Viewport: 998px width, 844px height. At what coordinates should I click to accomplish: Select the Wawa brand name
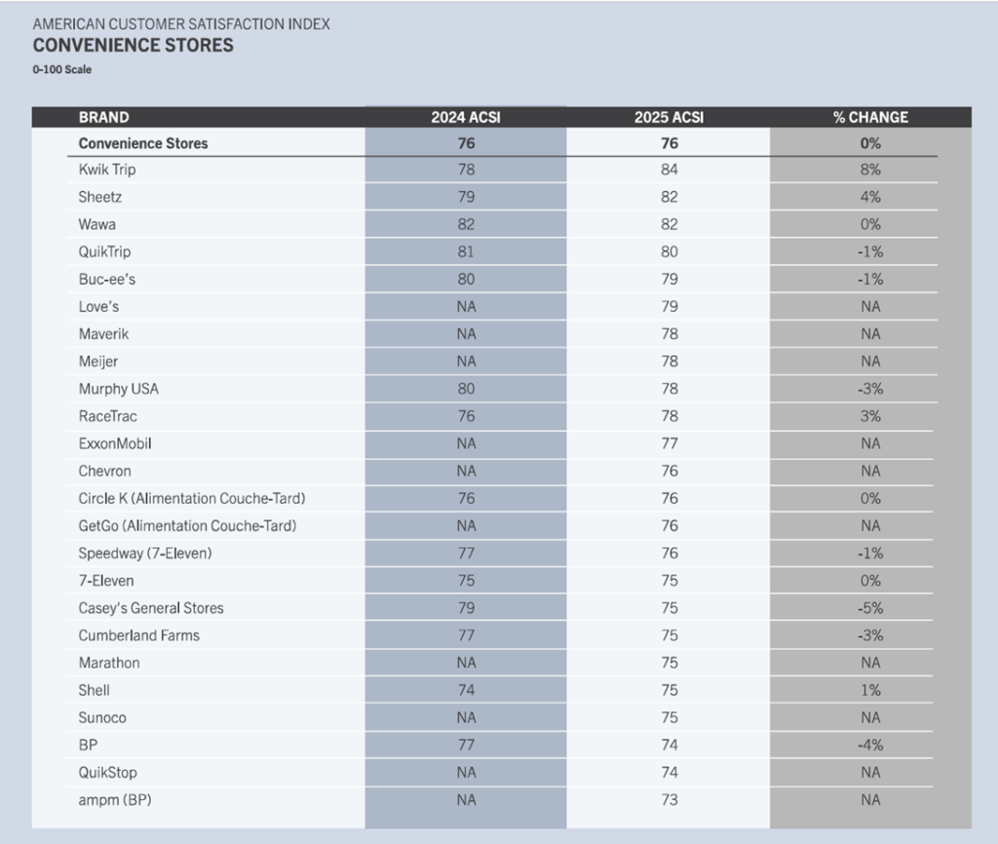(x=98, y=224)
